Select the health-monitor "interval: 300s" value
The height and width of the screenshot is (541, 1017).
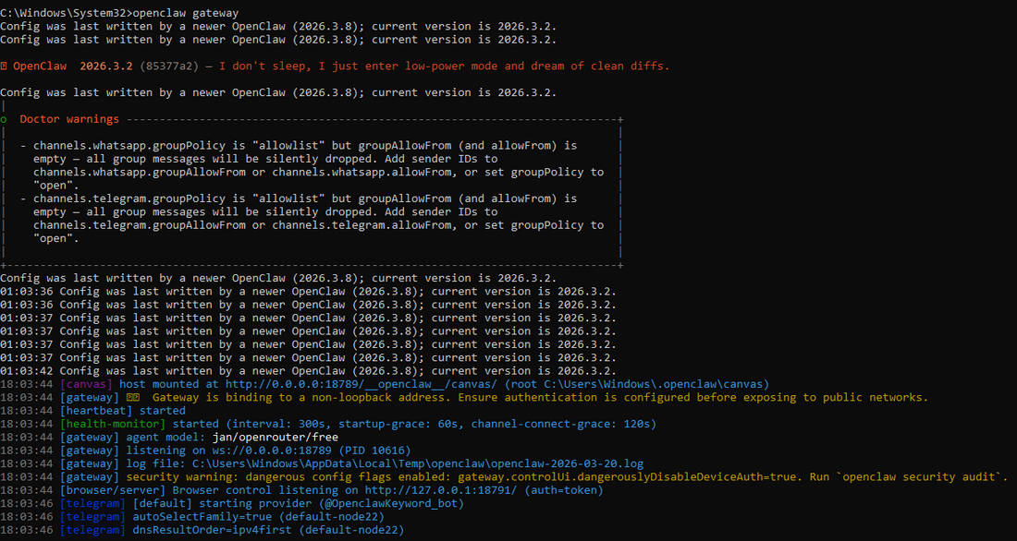(x=278, y=425)
